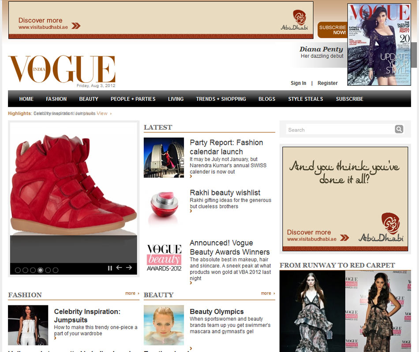Go to previous slide with left arrow
The height and width of the screenshot is (352, 419).
click(119, 268)
